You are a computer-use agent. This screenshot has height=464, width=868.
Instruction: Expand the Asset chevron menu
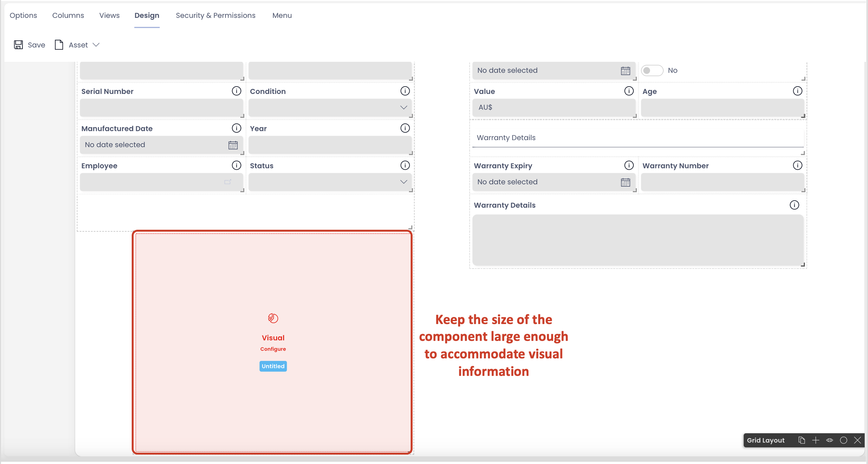pos(96,45)
